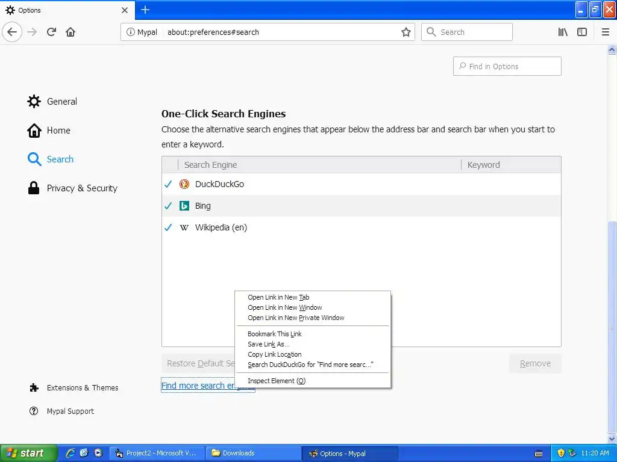The image size is (617, 462).
Task: Click the forward arrow button
Action: tap(33, 32)
